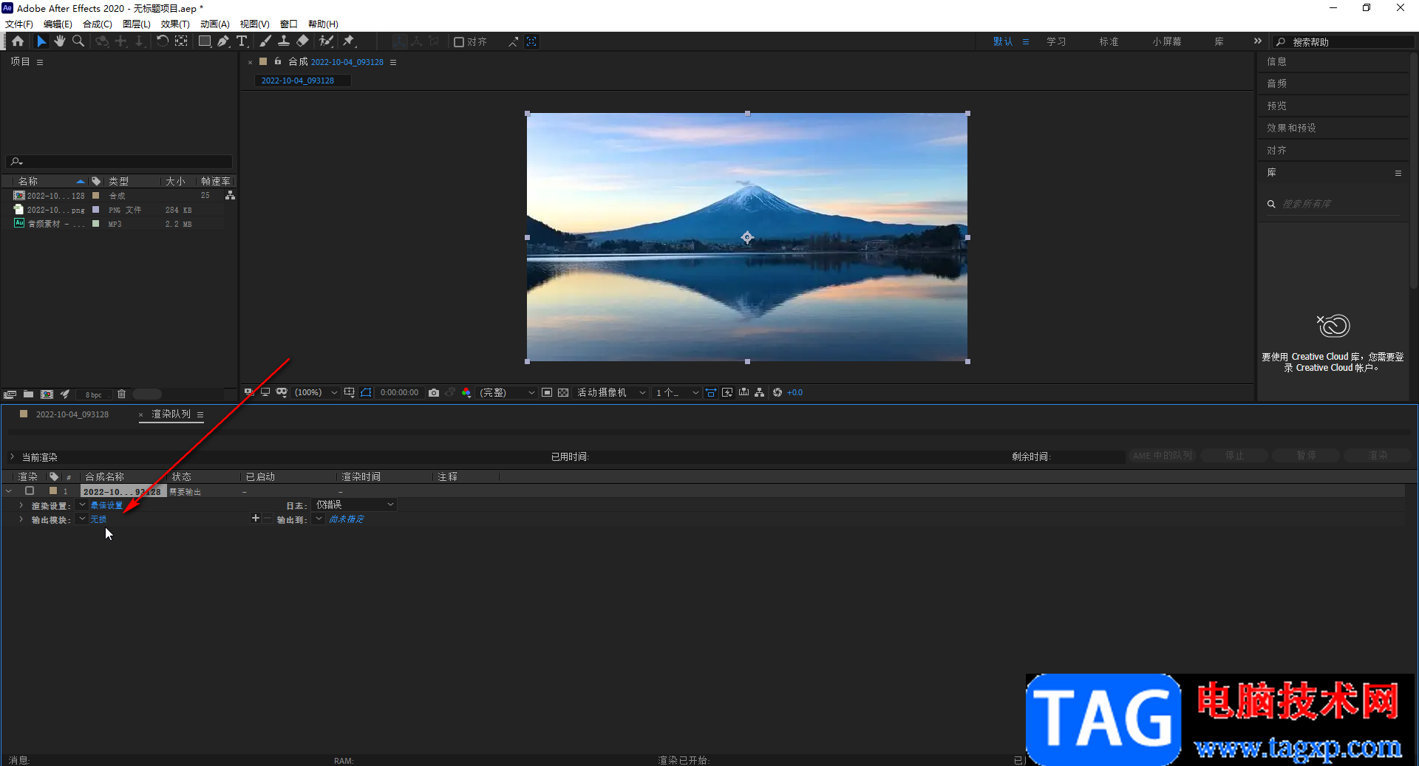Open the 100% magnification dropdown
The width and height of the screenshot is (1419, 766).
tap(316, 393)
